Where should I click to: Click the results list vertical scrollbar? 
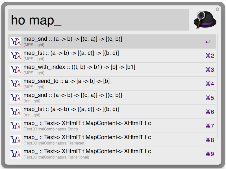[217, 85]
